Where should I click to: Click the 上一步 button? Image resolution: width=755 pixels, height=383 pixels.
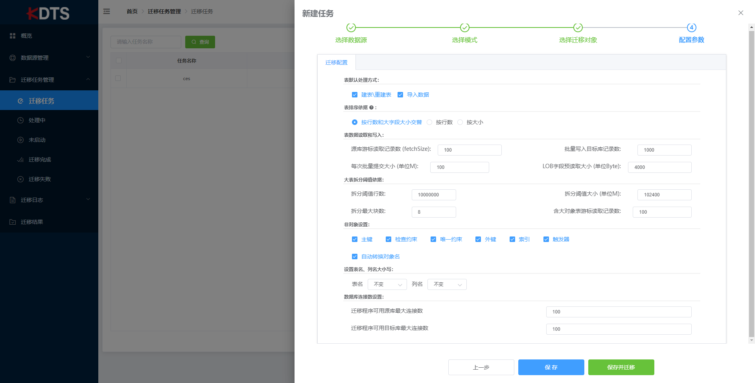481,367
